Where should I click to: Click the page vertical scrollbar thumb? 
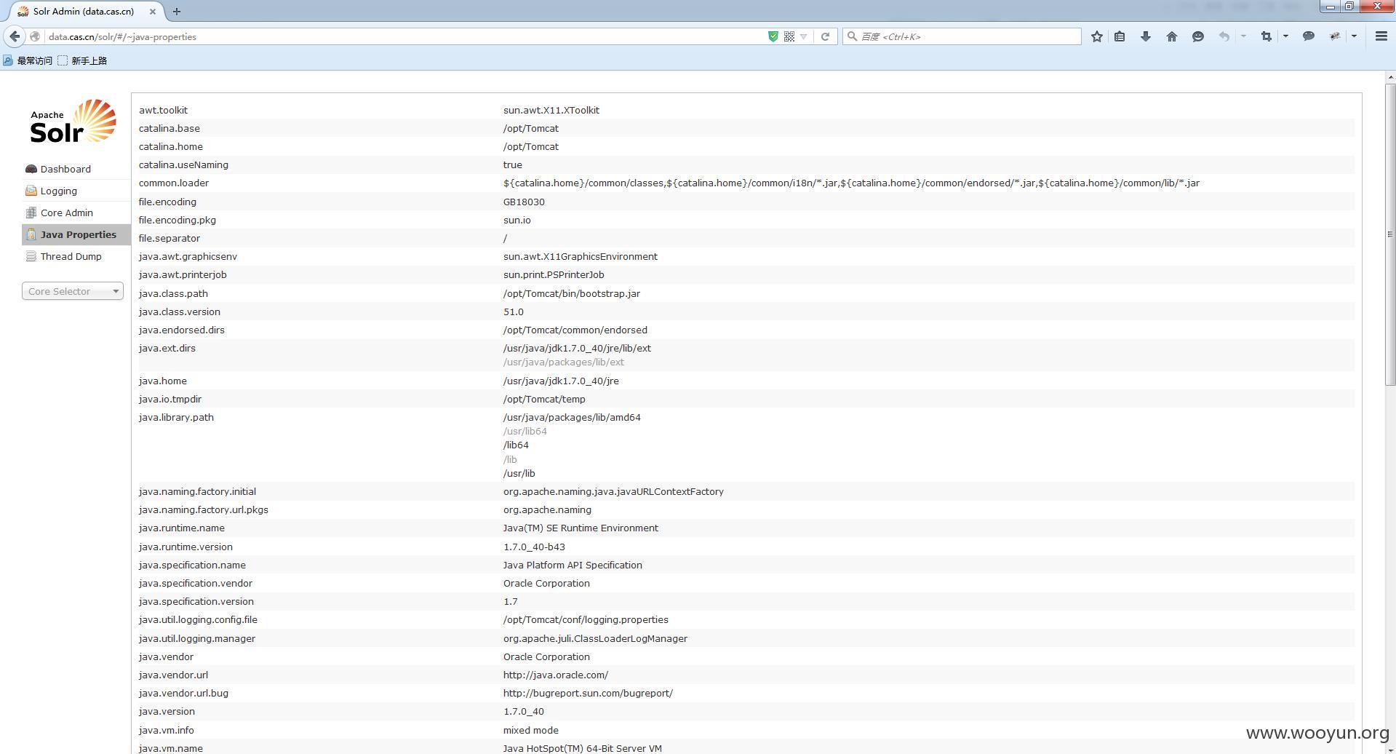coord(1390,234)
